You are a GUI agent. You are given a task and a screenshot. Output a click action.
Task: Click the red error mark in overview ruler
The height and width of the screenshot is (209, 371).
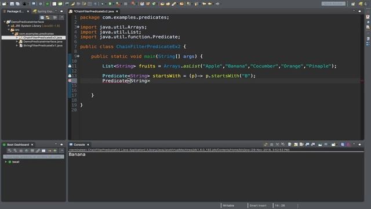pyautogui.click(x=362, y=81)
